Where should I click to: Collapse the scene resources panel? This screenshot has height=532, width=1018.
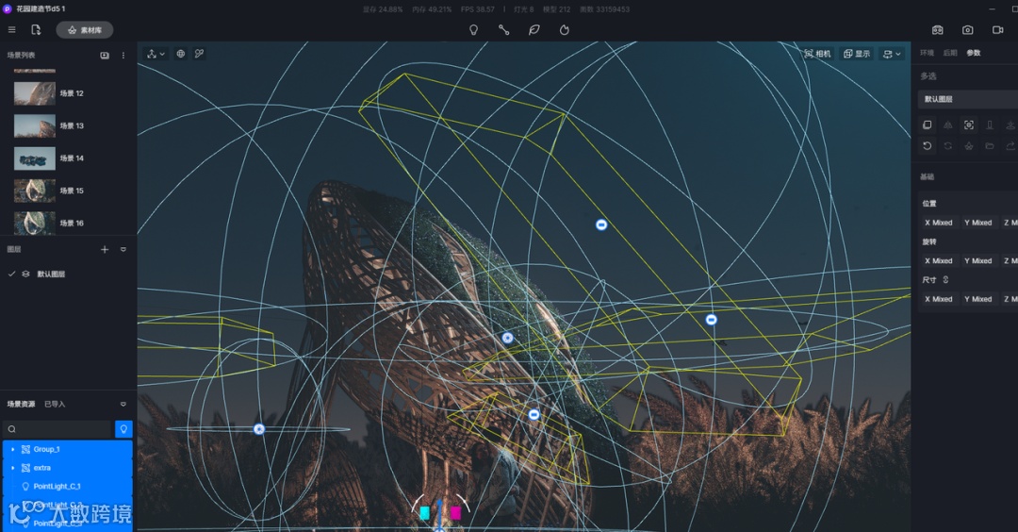tap(123, 404)
